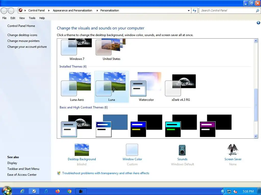This screenshot has height=195, width=261.
Task: Click the Forward navigation button
Action: tap(11, 11)
